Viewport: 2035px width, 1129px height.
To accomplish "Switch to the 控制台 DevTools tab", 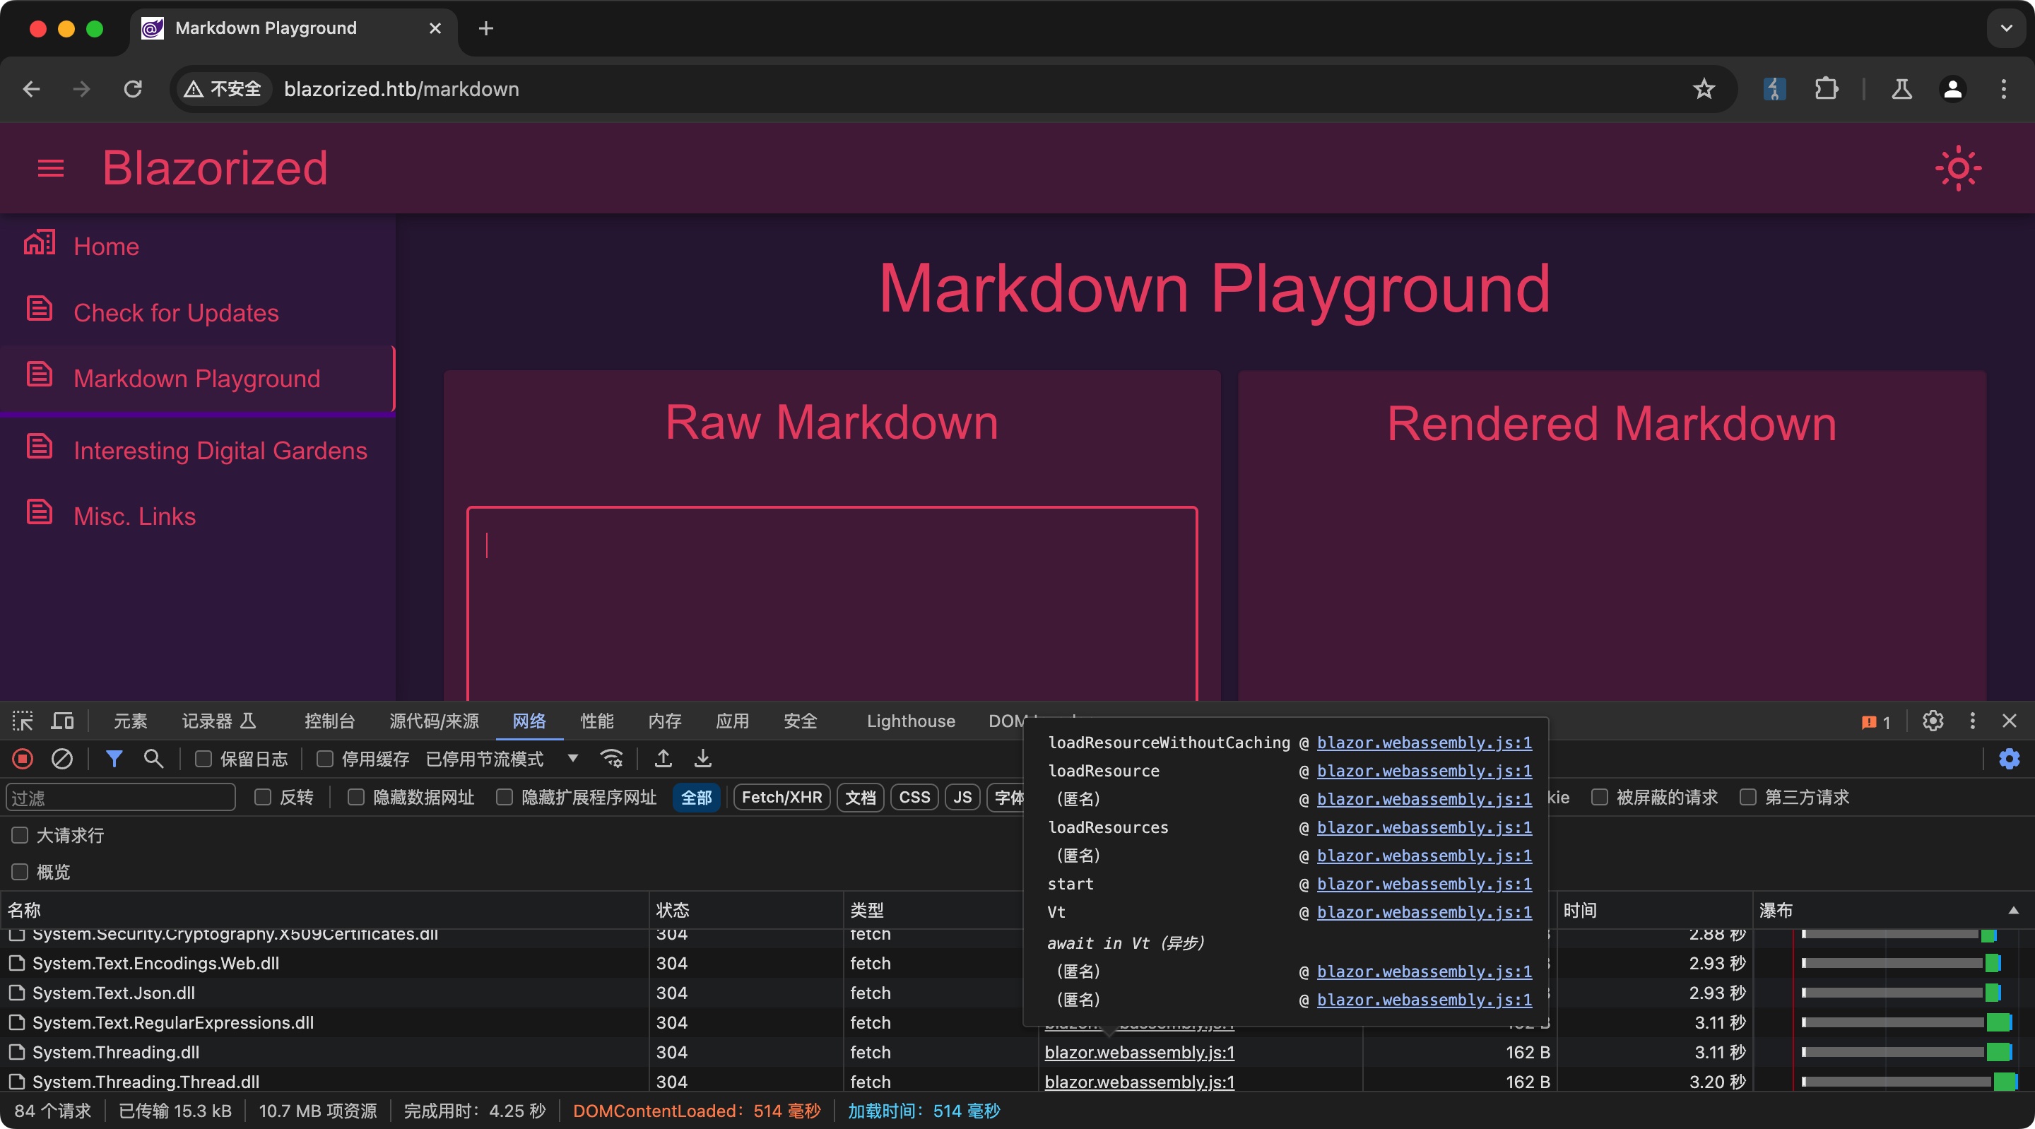I will tap(329, 721).
